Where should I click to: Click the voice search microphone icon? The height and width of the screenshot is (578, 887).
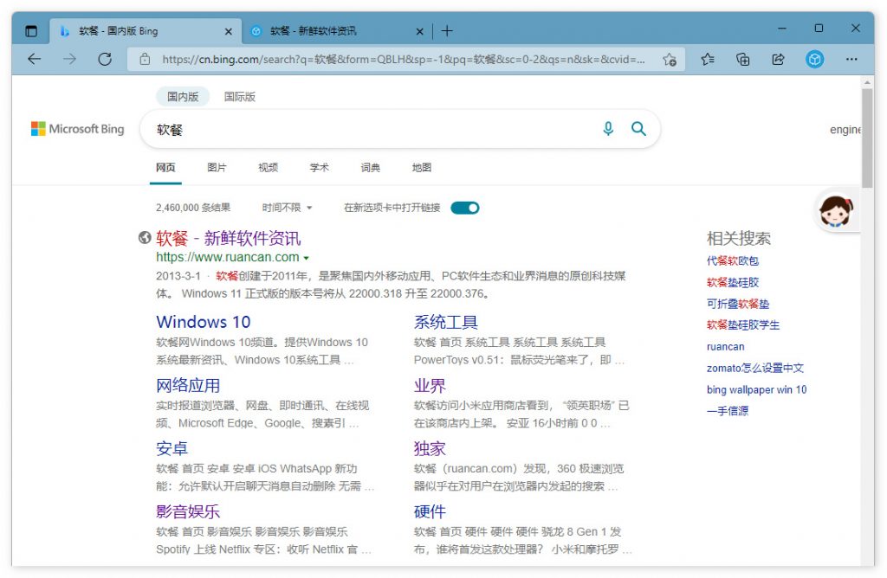(x=608, y=129)
